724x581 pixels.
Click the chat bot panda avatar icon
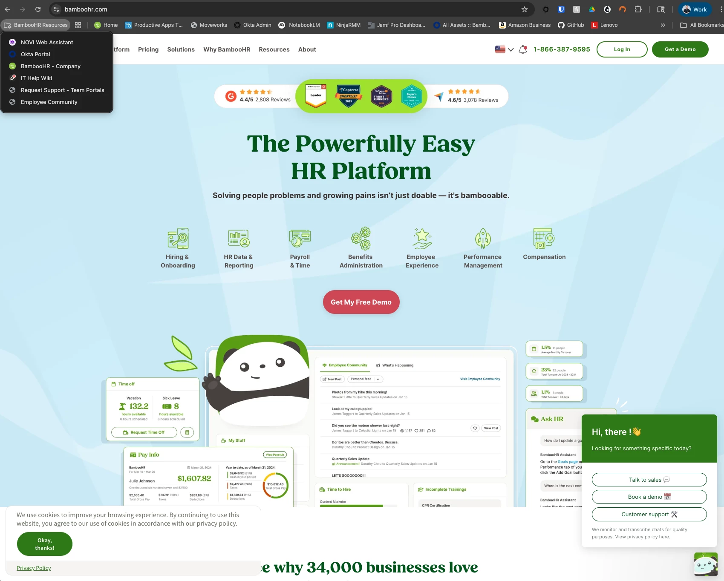706,564
